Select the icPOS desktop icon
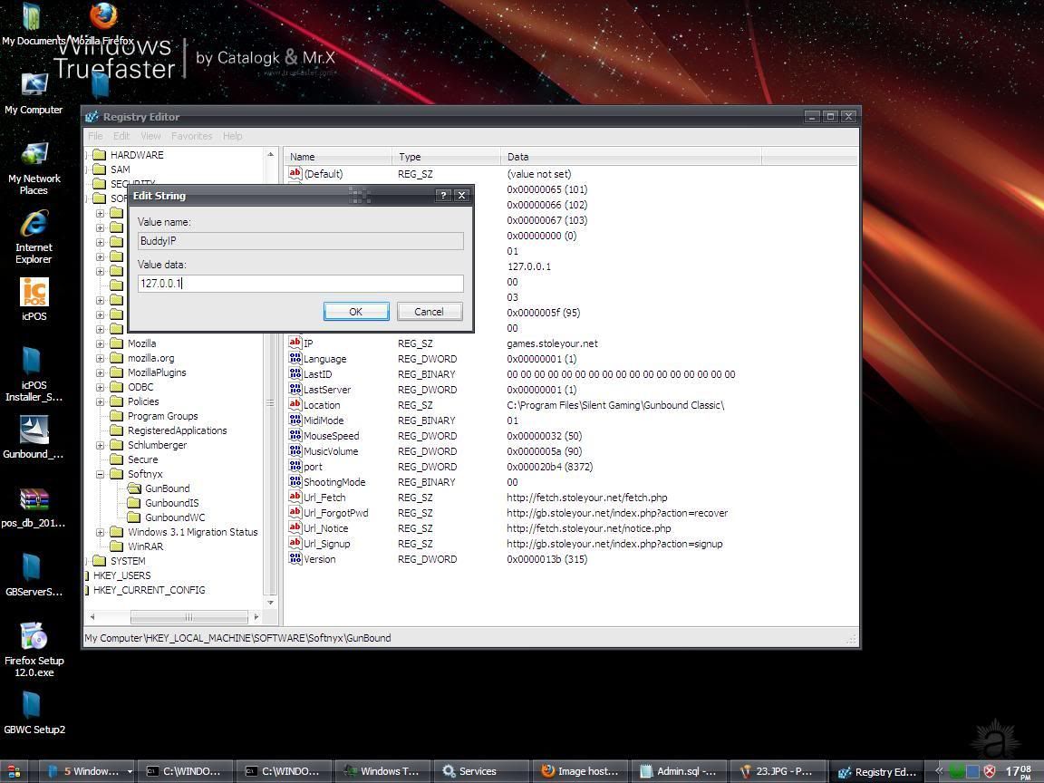Image resolution: width=1044 pixels, height=783 pixels. pos(34,293)
